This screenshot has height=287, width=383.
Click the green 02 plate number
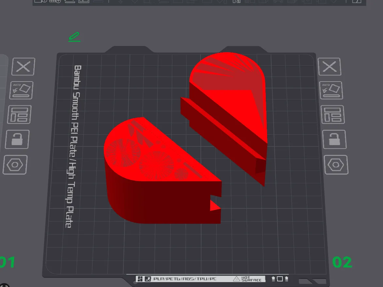[x=342, y=263]
